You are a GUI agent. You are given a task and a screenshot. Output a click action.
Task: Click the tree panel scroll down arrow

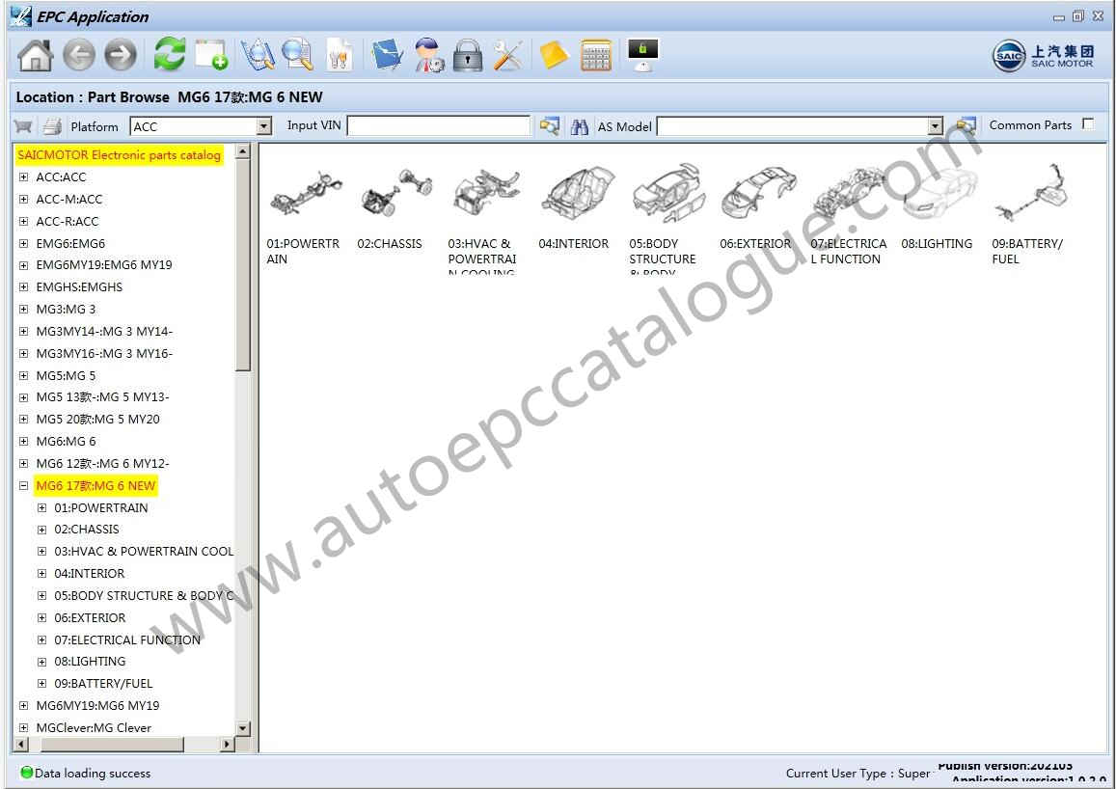pos(243,728)
